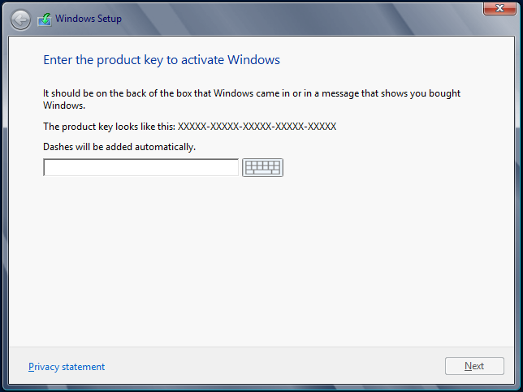
Task: Click the 'Enter the product key to activate Windows' heading
Action: (162, 60)
